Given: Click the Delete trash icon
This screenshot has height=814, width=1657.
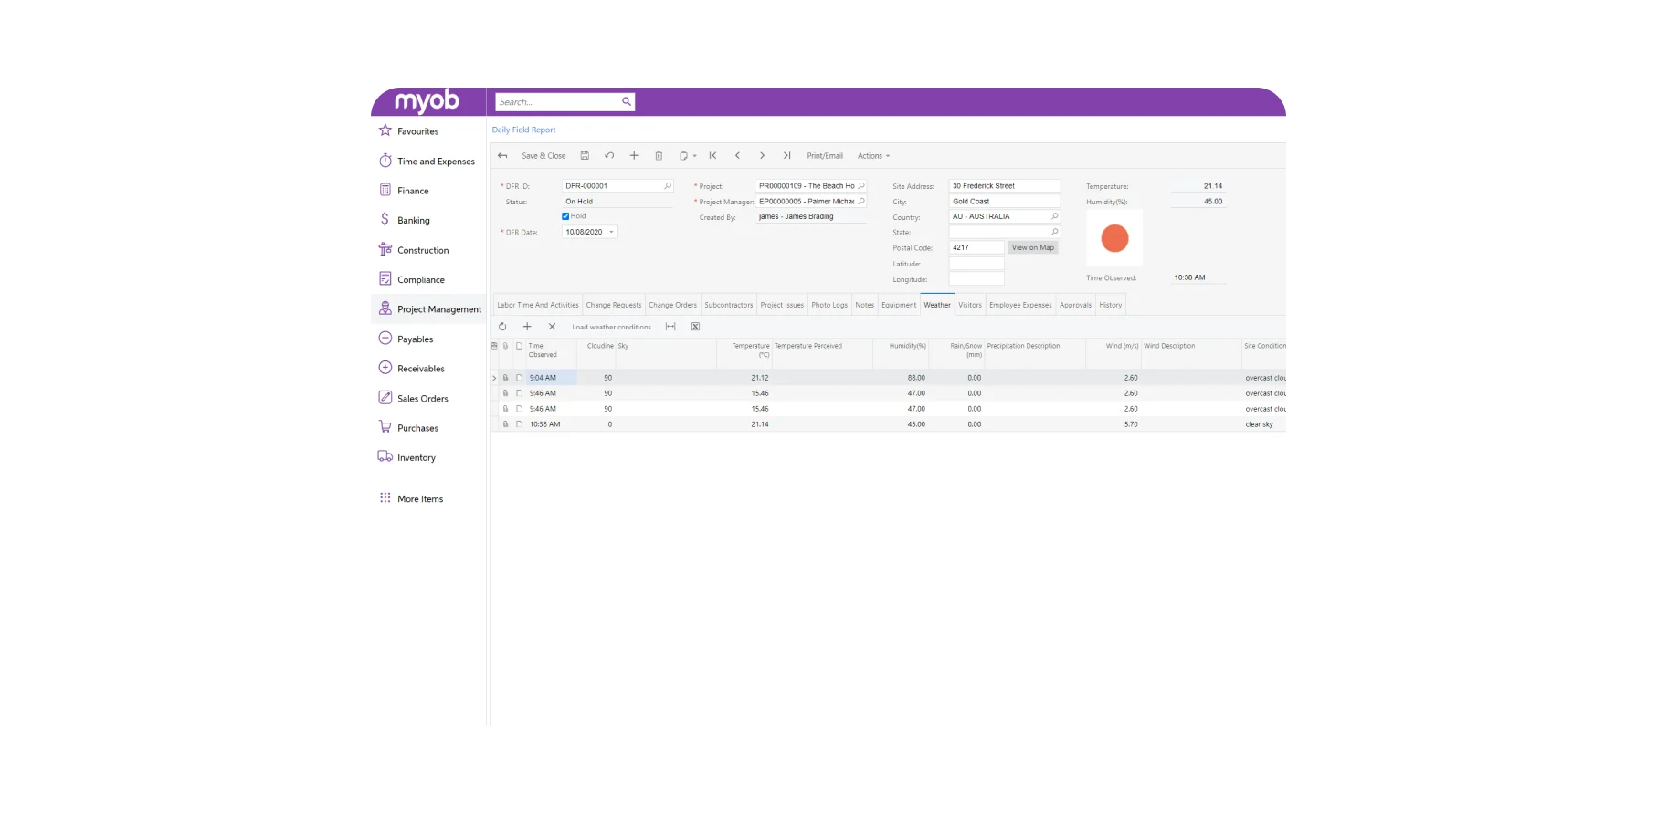Looking at the screenshot, I should pos(659,156).
